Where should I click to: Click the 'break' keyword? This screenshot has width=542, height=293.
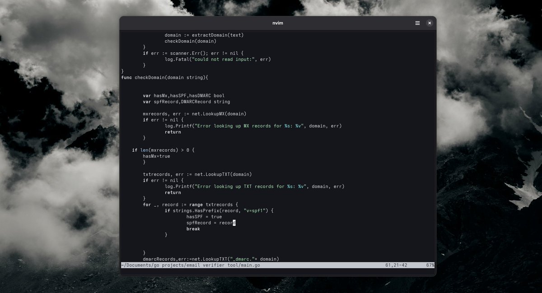pyautogui.click(x=193, y=229)
